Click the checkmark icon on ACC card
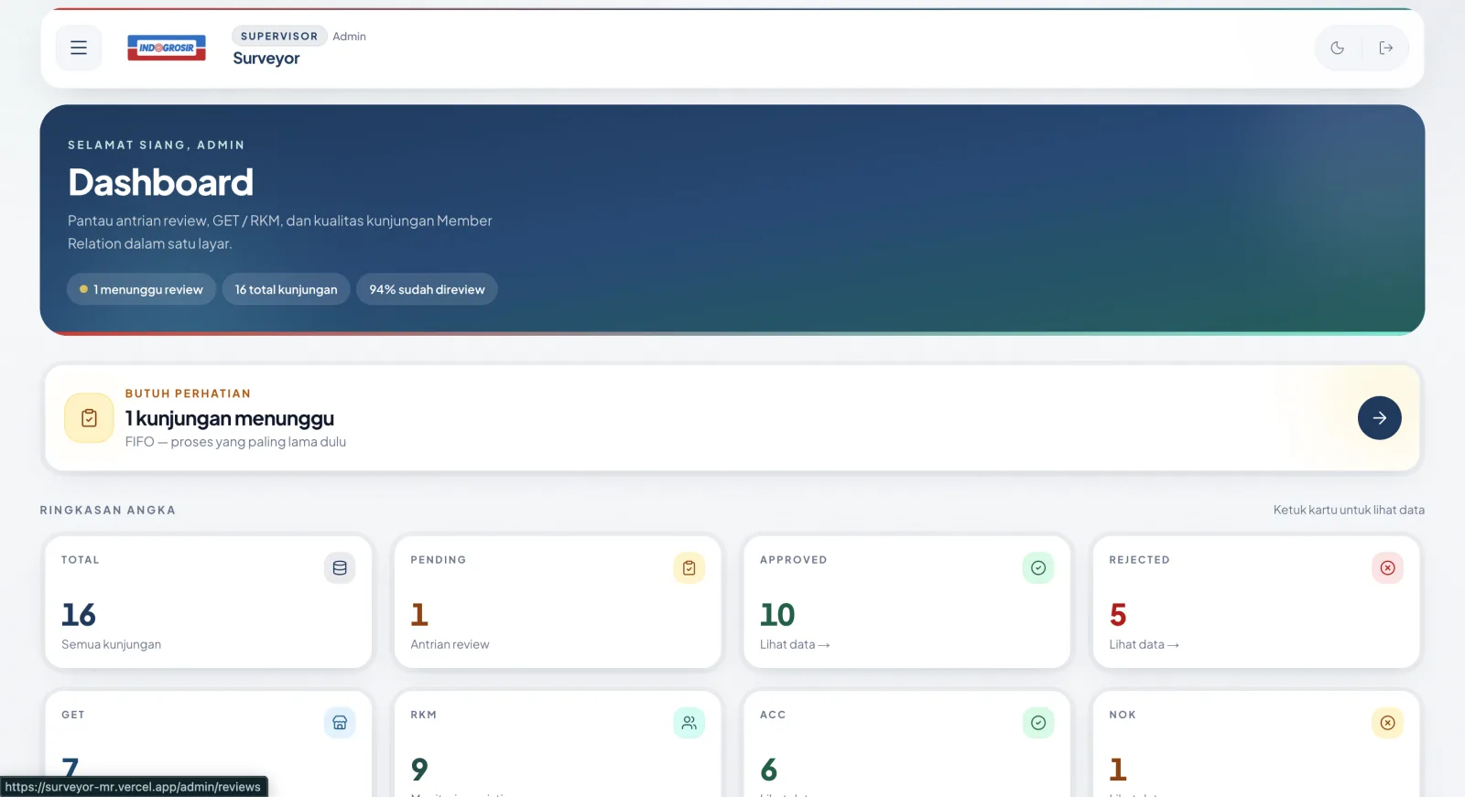Image resolution: width=1465 pixels, height=797 pixels. pos(1038,723)
